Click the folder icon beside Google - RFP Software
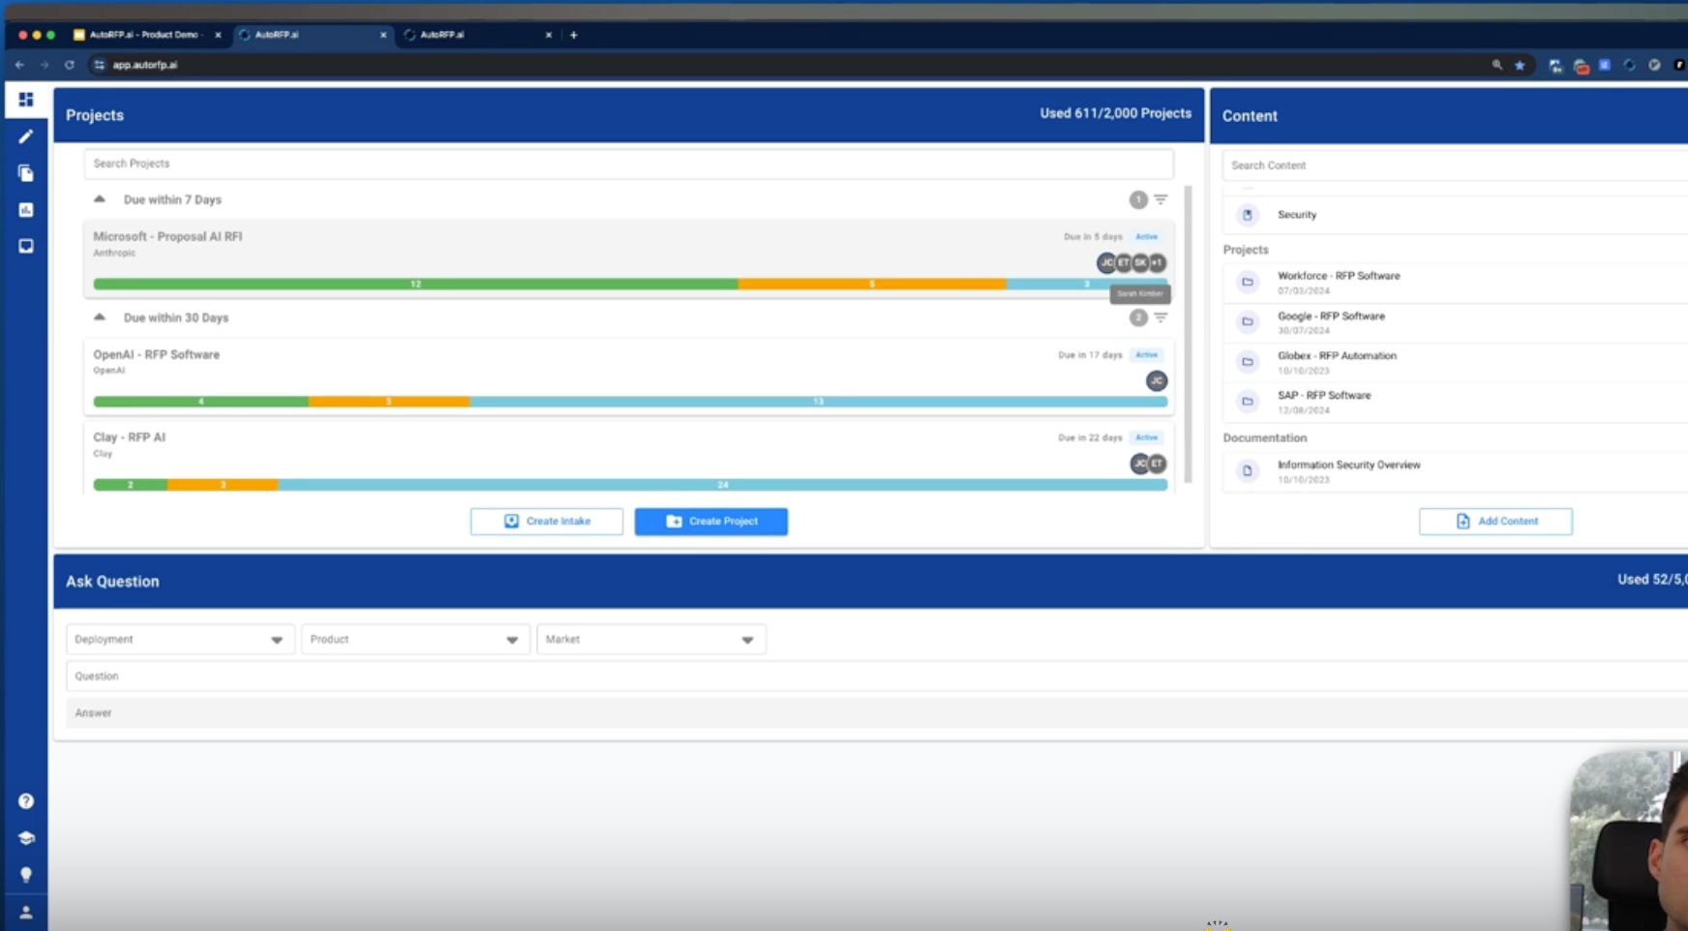The width and height of the screenshot is (1688, 931). (1248, 322)
